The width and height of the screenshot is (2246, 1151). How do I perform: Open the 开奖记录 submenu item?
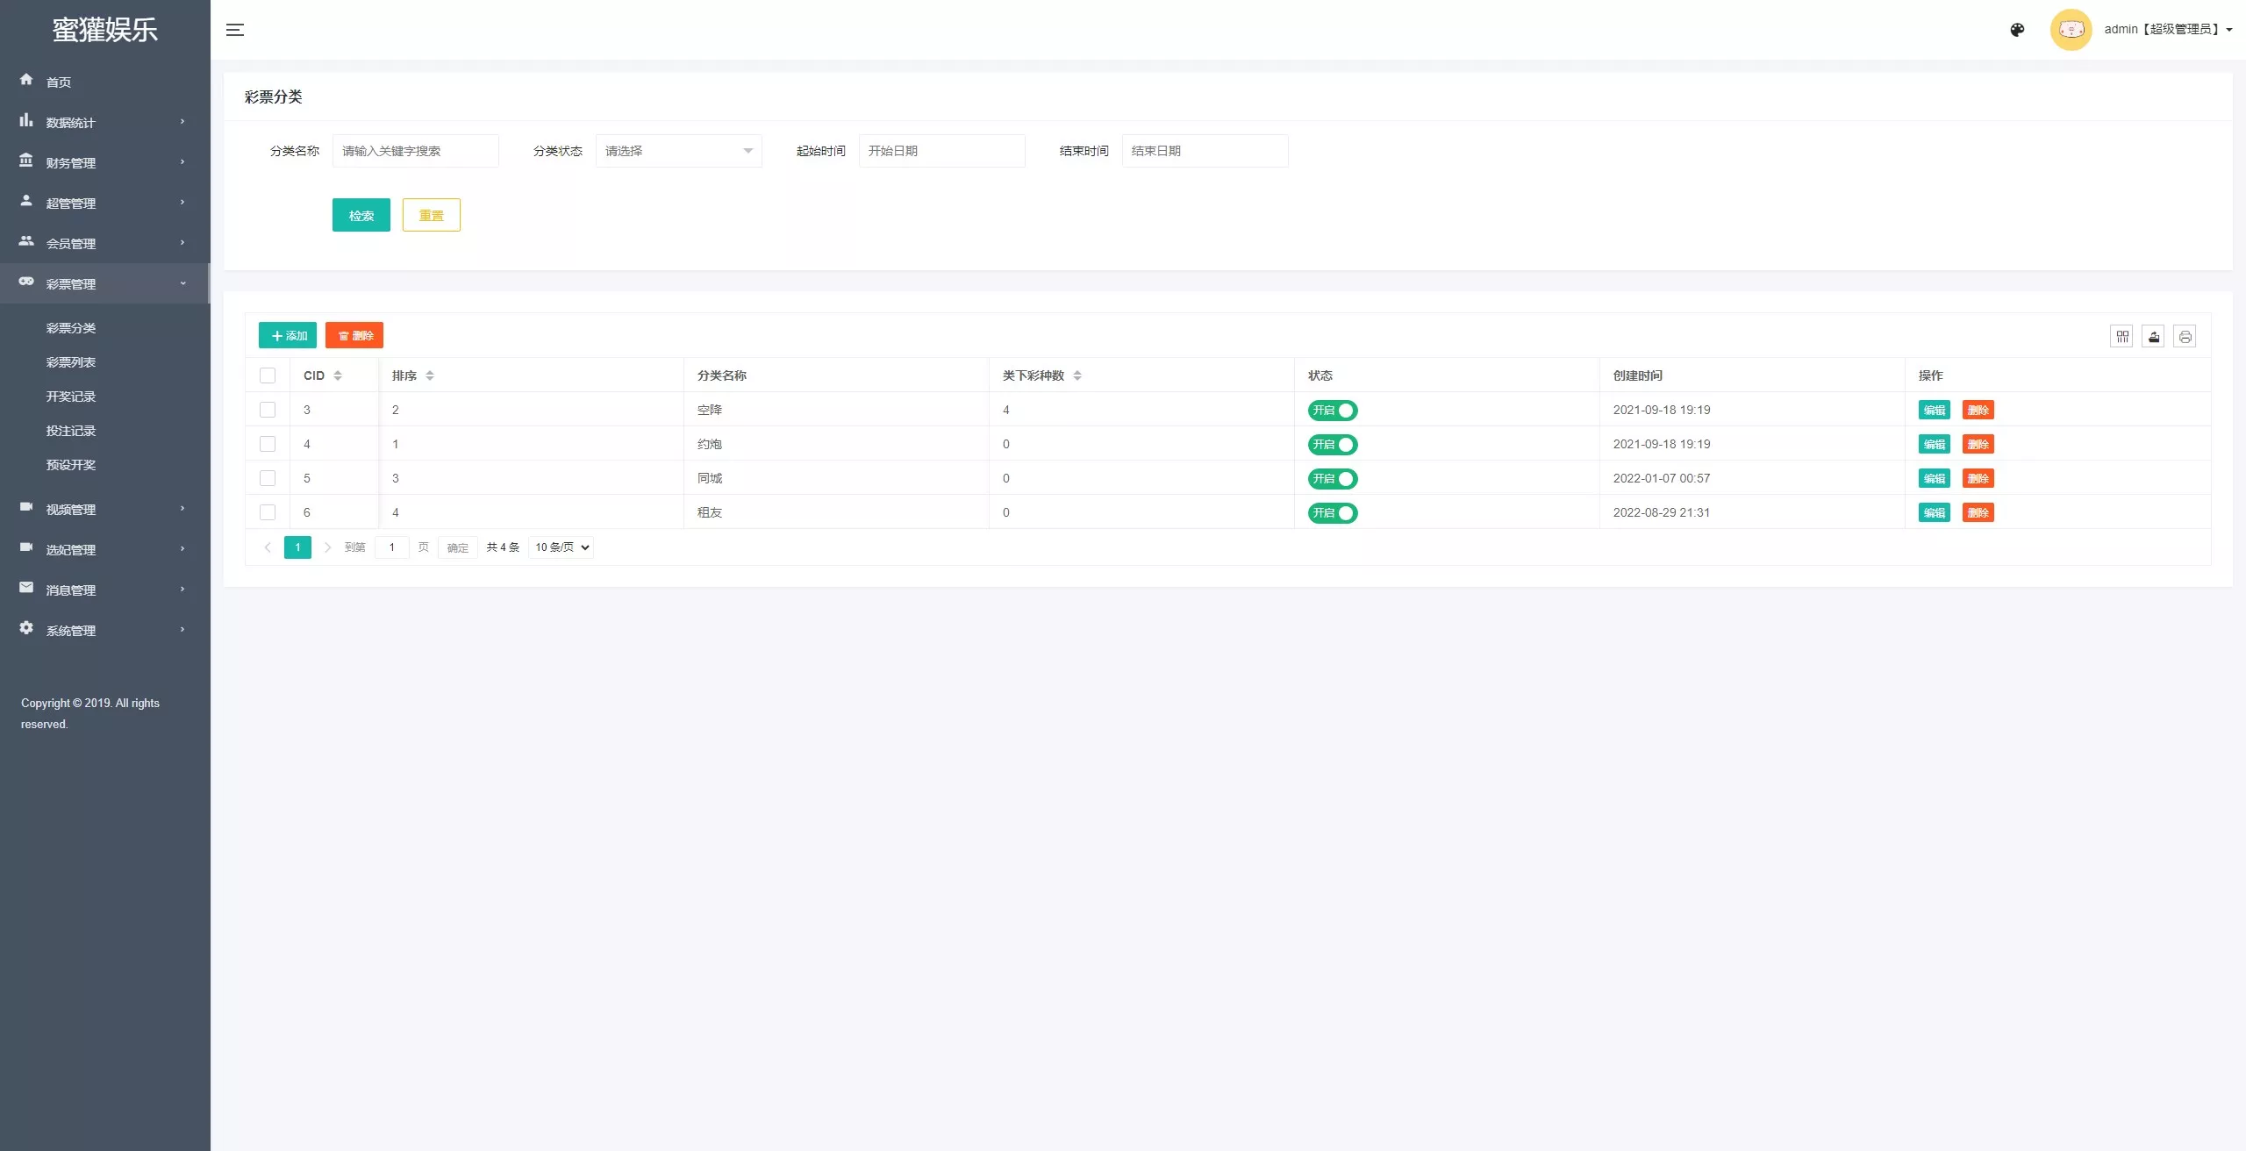pos(71,397)
